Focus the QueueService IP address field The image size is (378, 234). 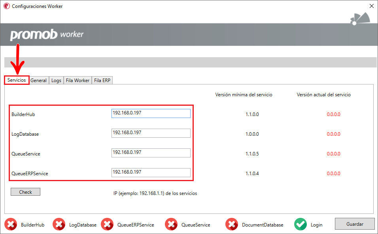151,153
